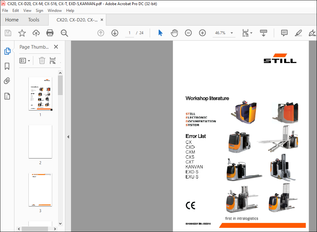This screenshot has width=317, height=232.
Task: Click the "Error List" heading text
Action: [196, 136]
